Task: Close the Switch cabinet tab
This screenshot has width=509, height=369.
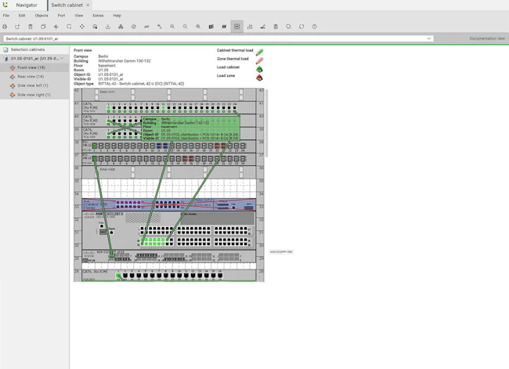Action: click(x=88, y=5)
